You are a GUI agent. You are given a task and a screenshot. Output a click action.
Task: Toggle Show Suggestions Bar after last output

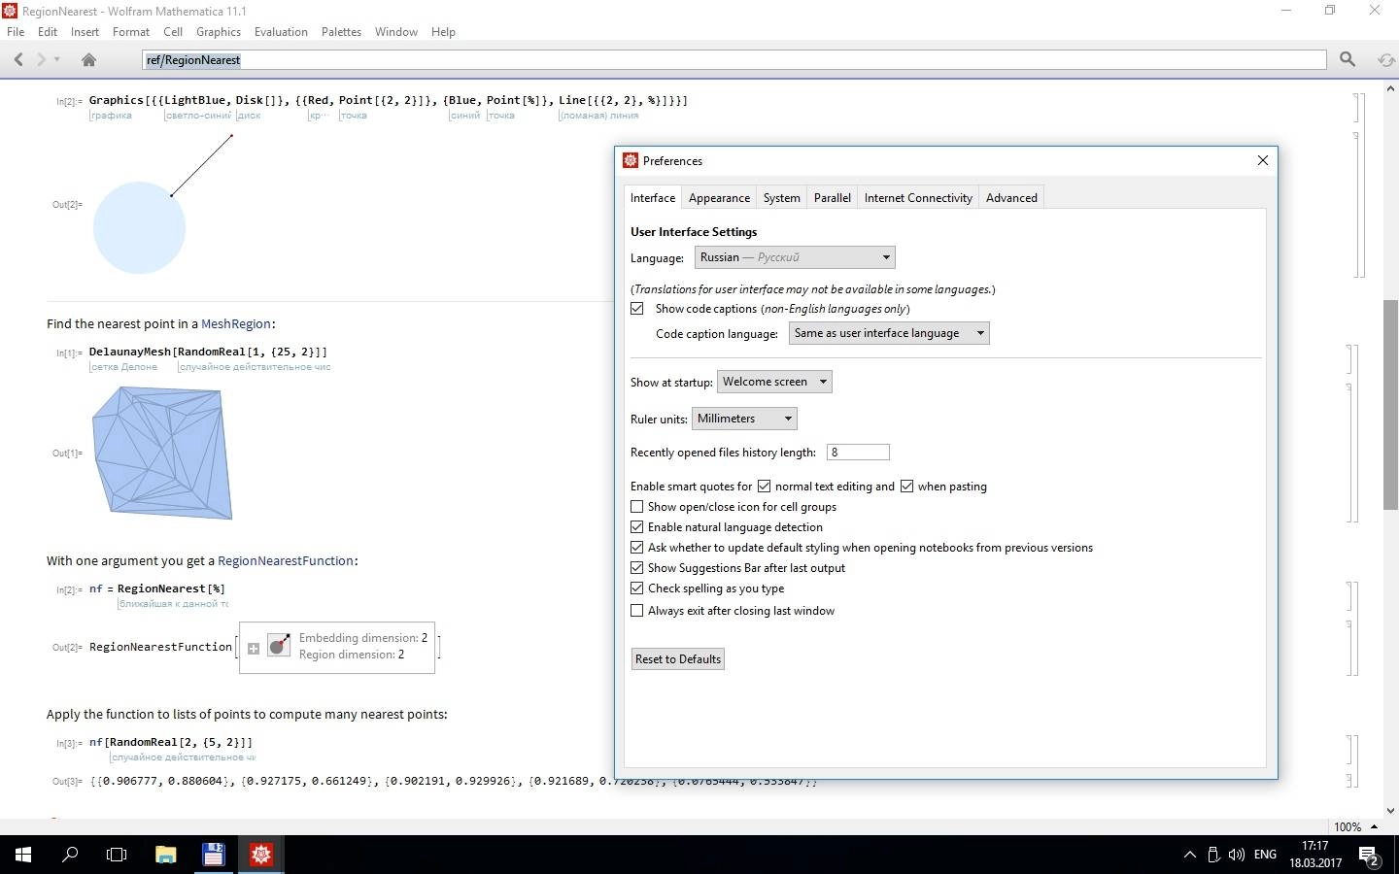637,567
